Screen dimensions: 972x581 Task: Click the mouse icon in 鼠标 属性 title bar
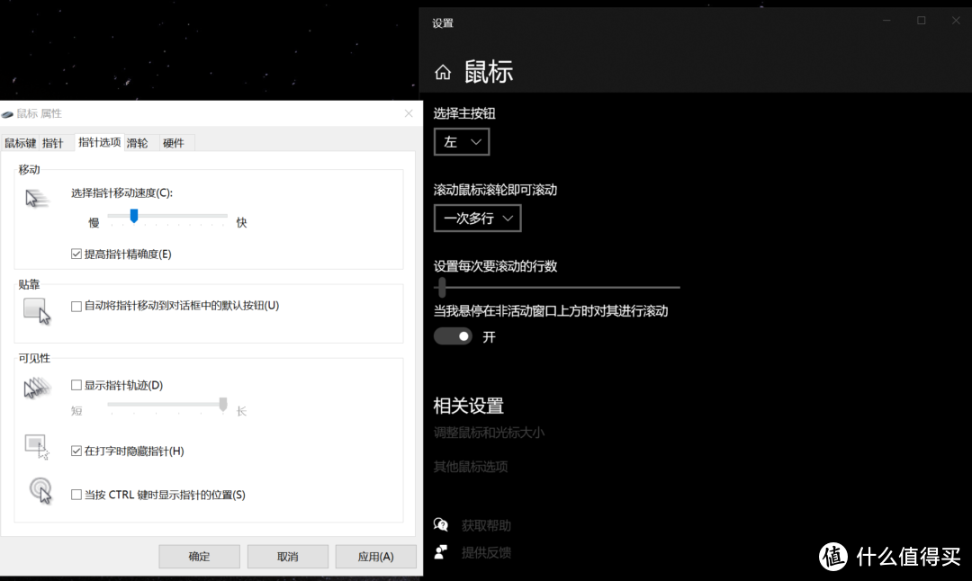click(7, 114)
